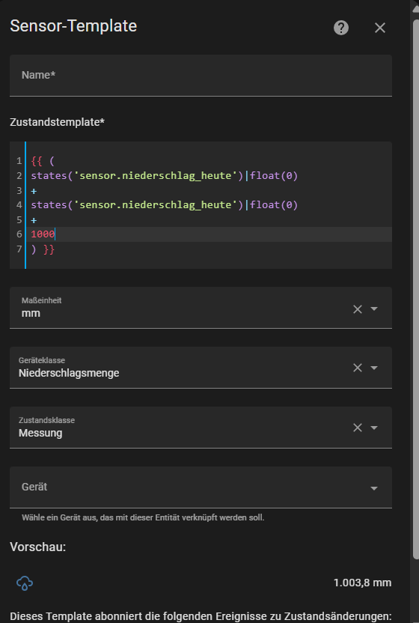The image size is (419, 623).
Task: Click the 1000 value on line 6
Action: [43, 234]
